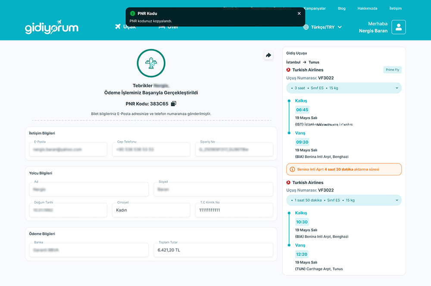This screenshot has height=286, width=431.
Task: Click the gidiyorum logo
Action: [52, 27]
